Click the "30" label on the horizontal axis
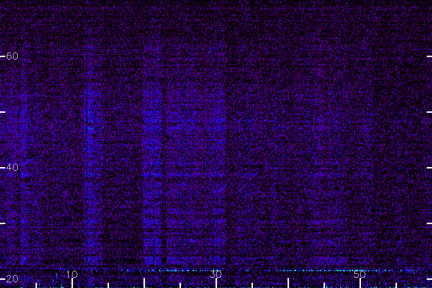 coord(216,274)
